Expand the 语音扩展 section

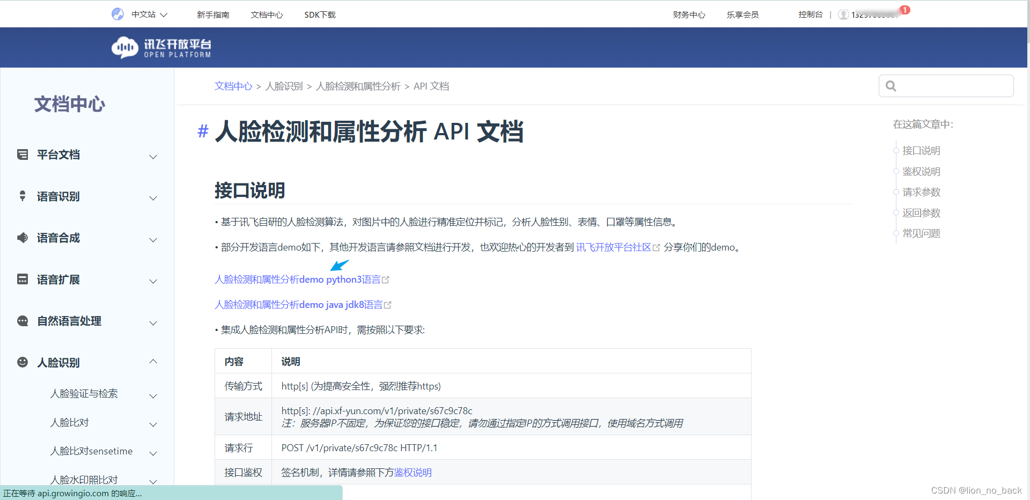click(x=153, y=281)
